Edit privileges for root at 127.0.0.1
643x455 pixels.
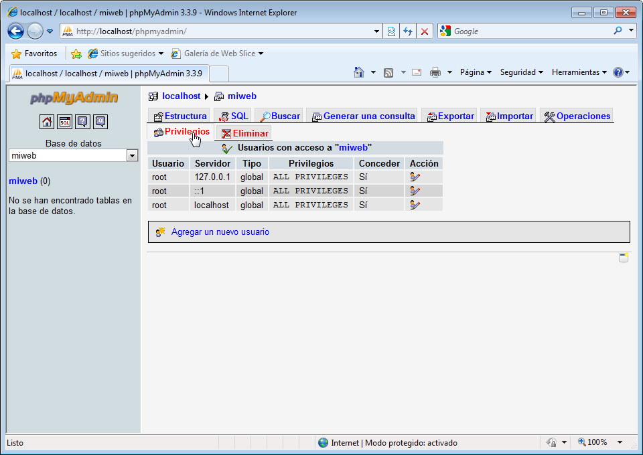point(415,177)
